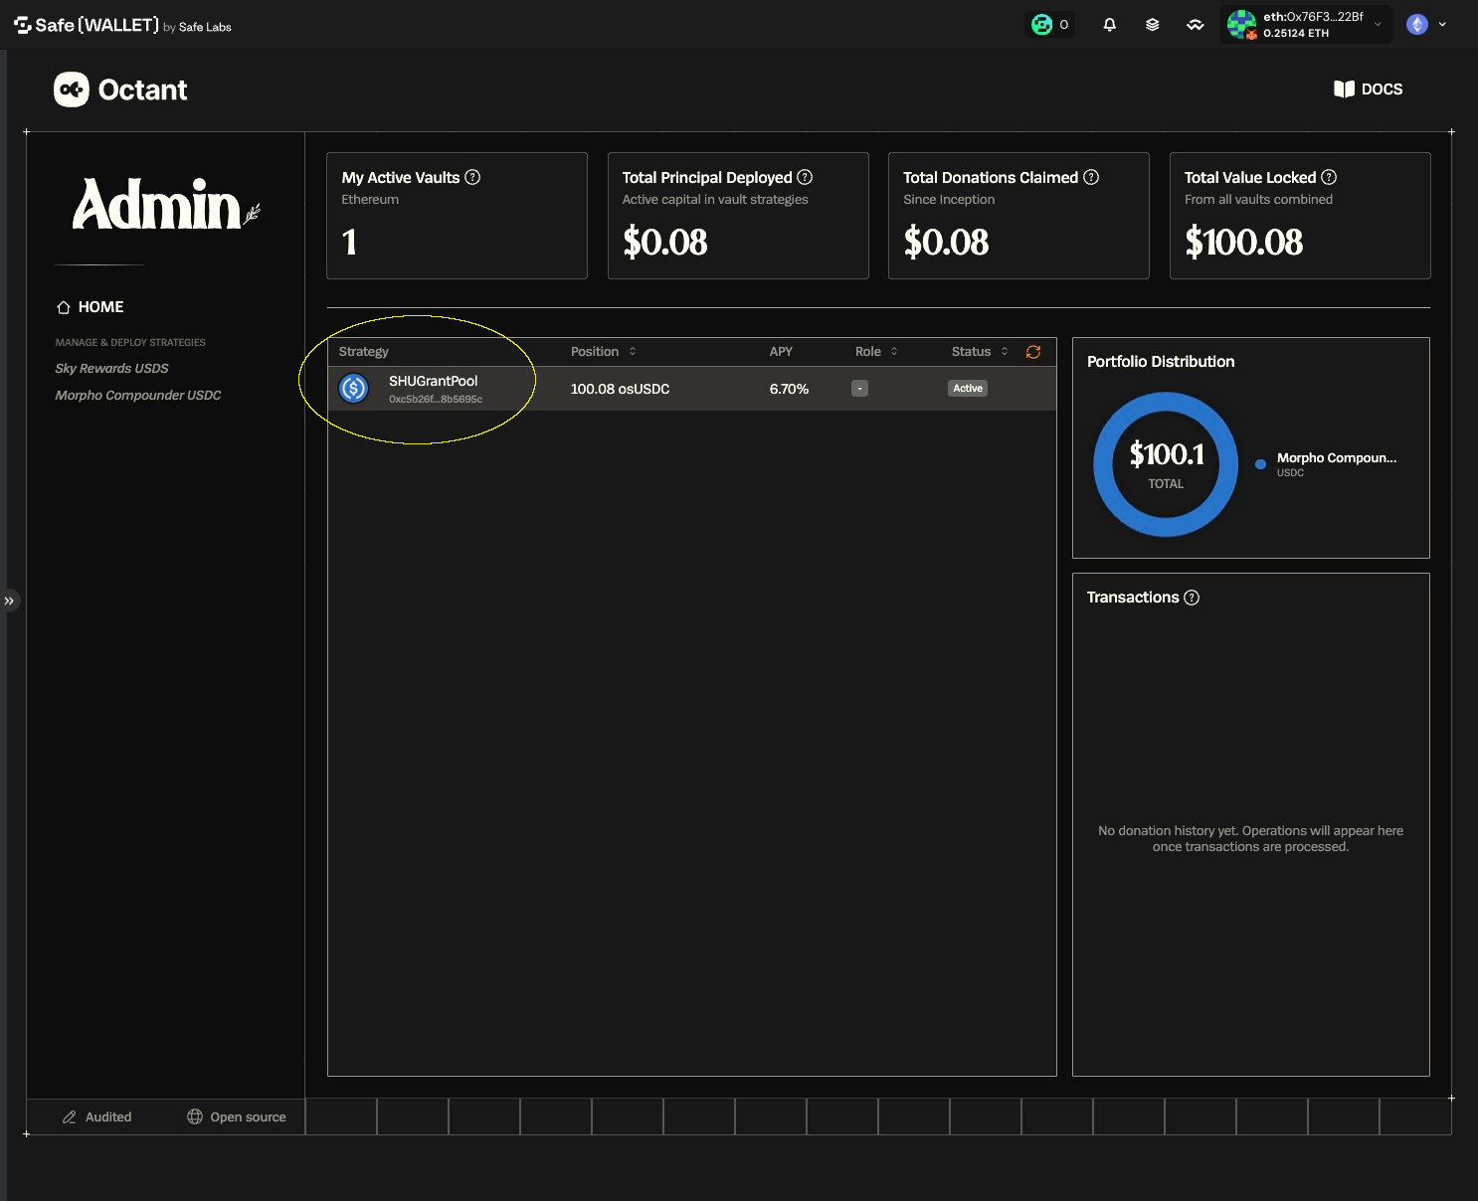The height and width of the screenshot is (1201, 1478).
Task: Select Morpho Compoun... legend entry
Action: point(1336,458)
